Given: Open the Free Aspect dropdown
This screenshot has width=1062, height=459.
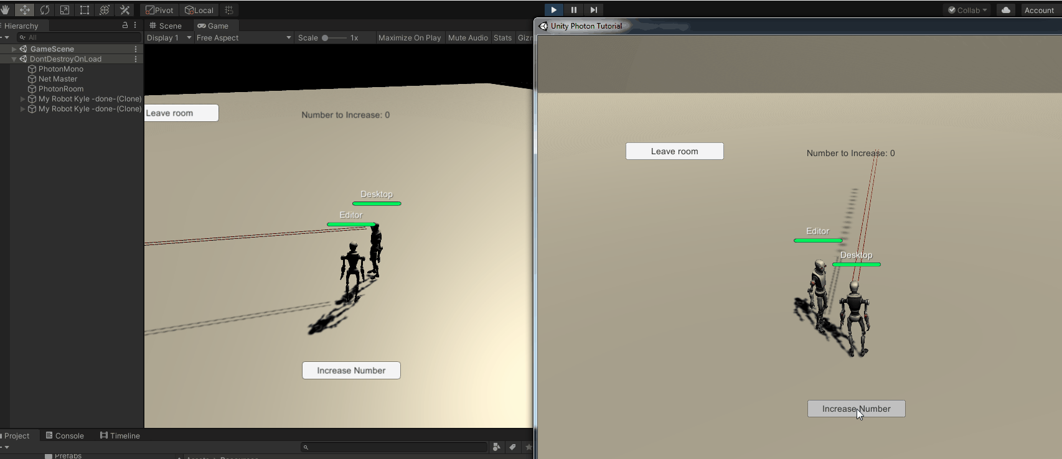Looking at the screenshot, I should coord(243,38).
